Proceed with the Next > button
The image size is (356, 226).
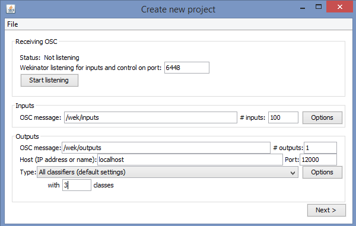326,211
